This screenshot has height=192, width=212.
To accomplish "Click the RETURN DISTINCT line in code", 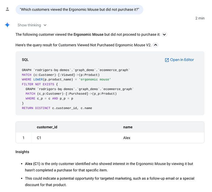I will (57, 108).
